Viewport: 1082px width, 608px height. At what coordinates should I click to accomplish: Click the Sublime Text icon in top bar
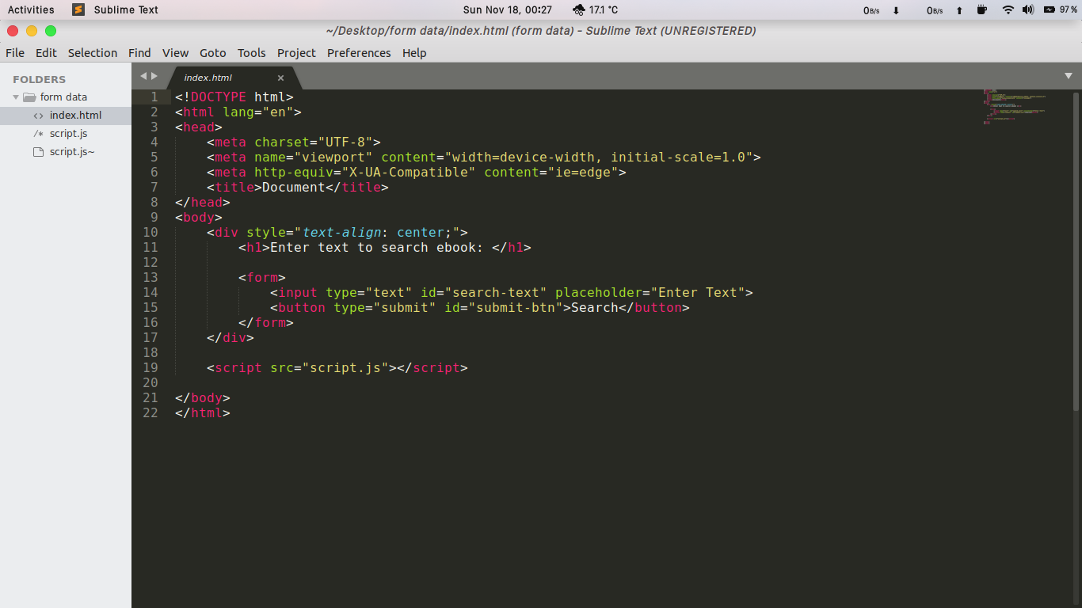[78, 9]
